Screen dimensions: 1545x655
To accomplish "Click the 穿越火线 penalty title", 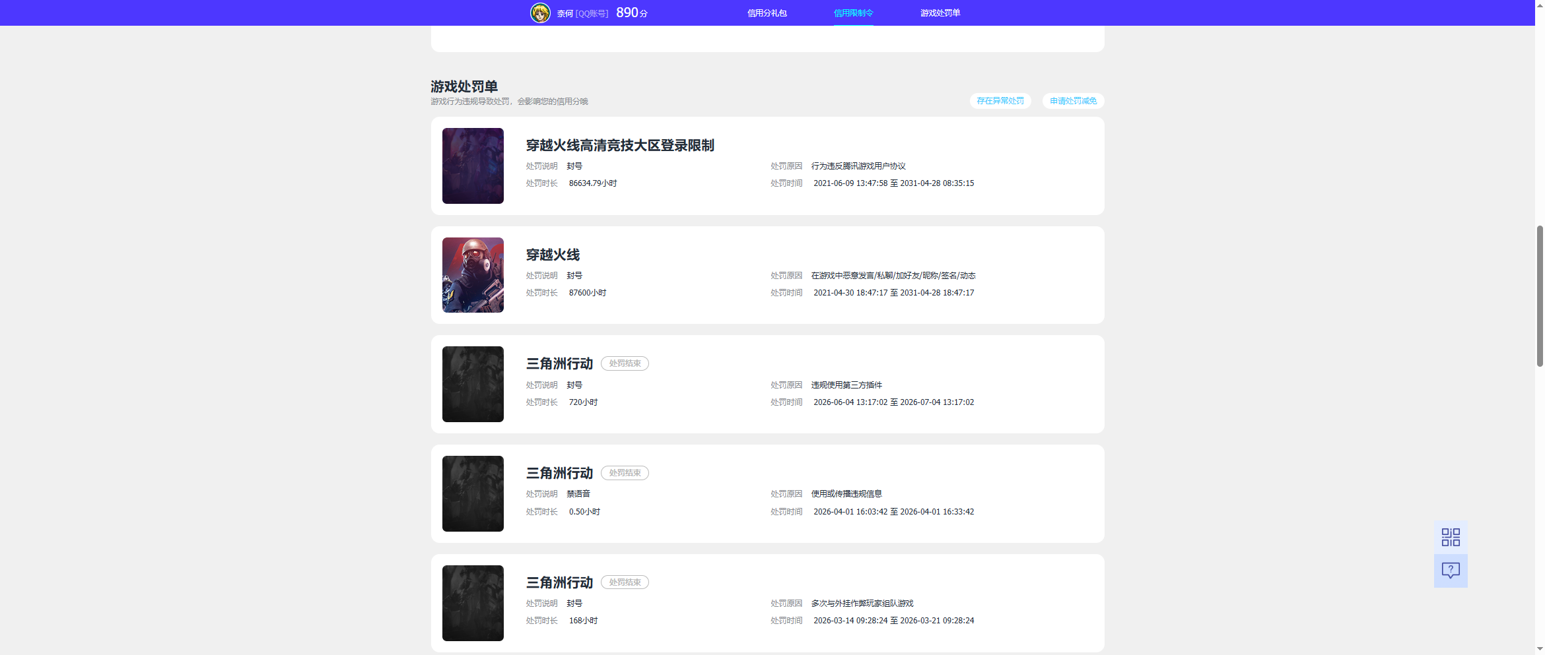I will tap(553, 255).
